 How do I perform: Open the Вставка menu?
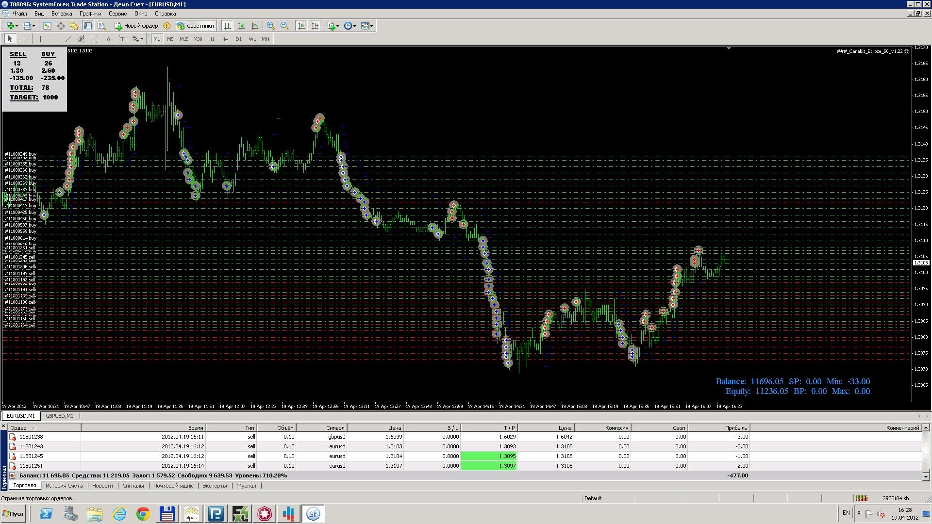[62, 14]
